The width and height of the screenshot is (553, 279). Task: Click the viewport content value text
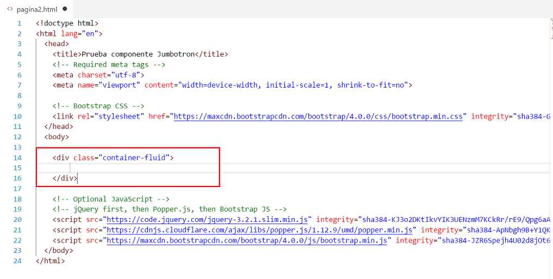tap(293, 85)
